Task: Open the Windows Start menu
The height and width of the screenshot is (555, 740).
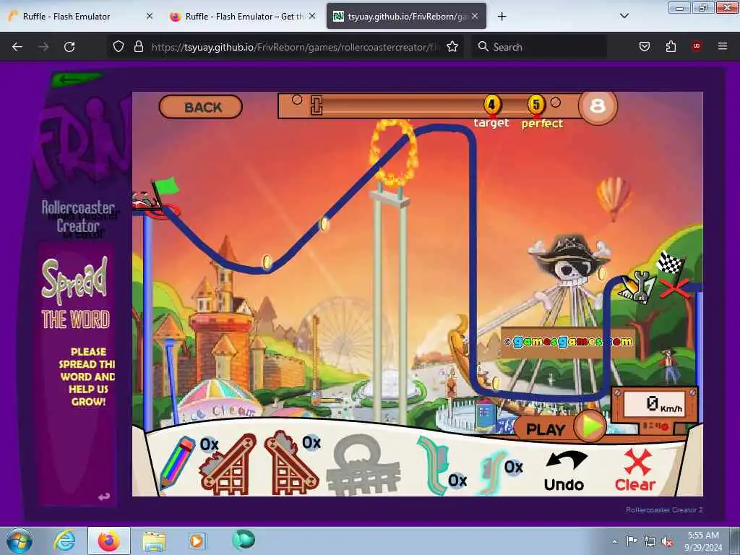Action: pos(20,541)
